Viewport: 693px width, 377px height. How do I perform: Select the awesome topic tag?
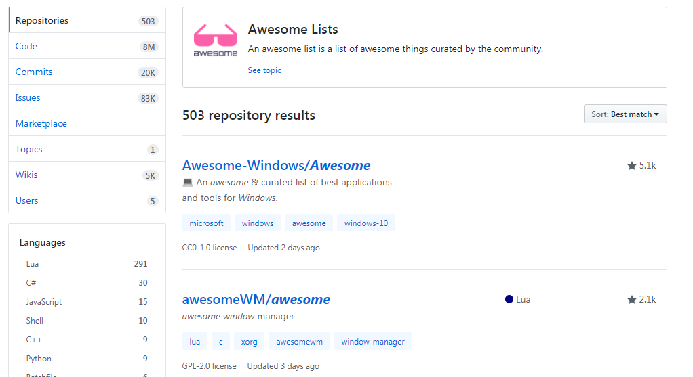point(309,223)
